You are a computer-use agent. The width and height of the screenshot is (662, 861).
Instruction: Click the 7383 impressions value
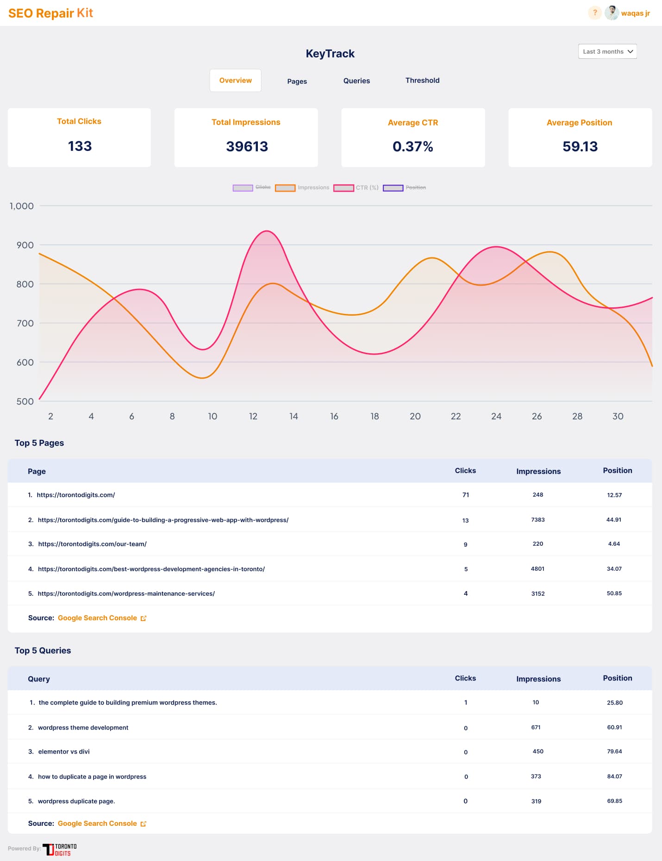coord(538,520)
